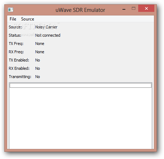Click the 'None' value beside TX Freq

(x=40, y=44)
